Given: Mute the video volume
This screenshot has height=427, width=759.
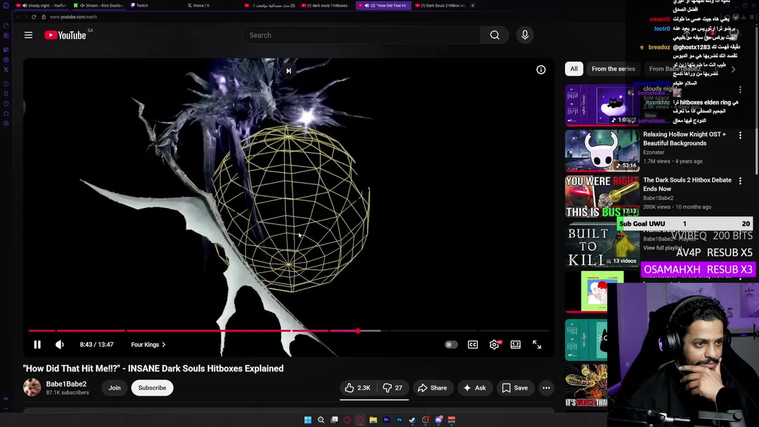Looking at the screenshot, I should tap(59, 345).
